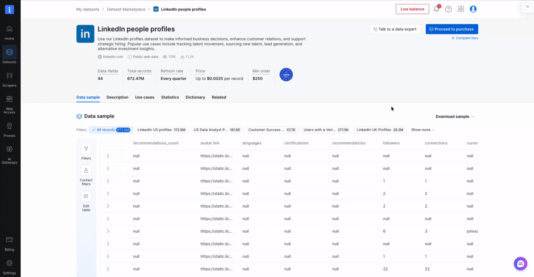Click the Data sample heading icon
The image size is (534, 277).
pyautogui.click(x=79, y=116)
